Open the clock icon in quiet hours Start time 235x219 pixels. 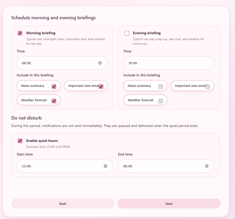(x=105, y=166)
